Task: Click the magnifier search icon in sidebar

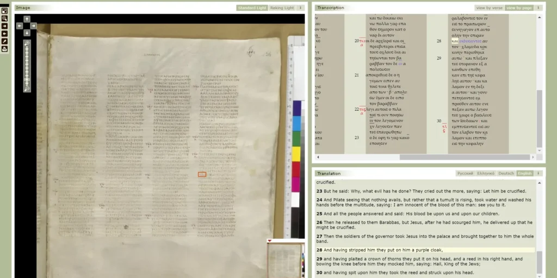Action: tap(4, 18)
